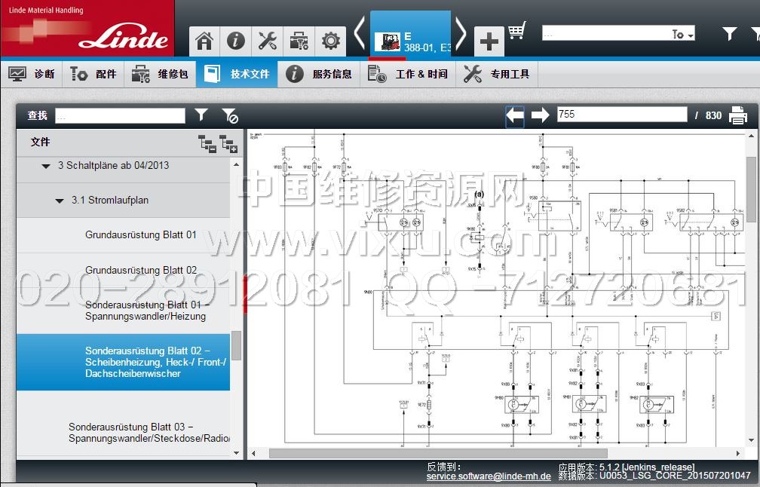Collapse 3 Schaltpläne ab 04/2013 section
Viewport: 760px width, 487px height.
pos(46,165)
